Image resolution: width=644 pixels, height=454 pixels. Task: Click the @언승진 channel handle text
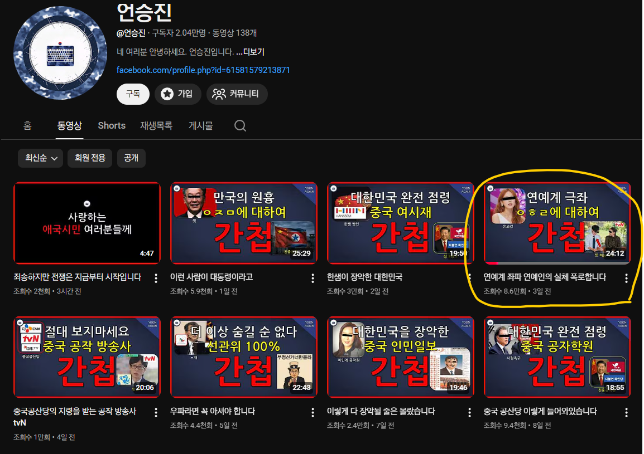[131, 33]
